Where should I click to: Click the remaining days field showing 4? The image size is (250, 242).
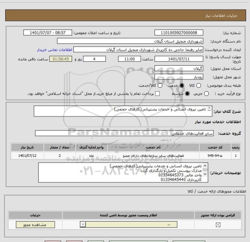(x=94, y=59)
